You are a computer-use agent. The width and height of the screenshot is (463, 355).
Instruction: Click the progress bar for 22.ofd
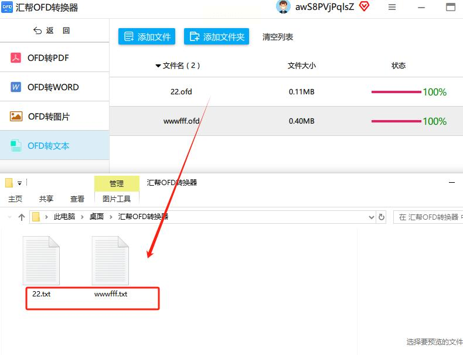[x=396, y=92]
